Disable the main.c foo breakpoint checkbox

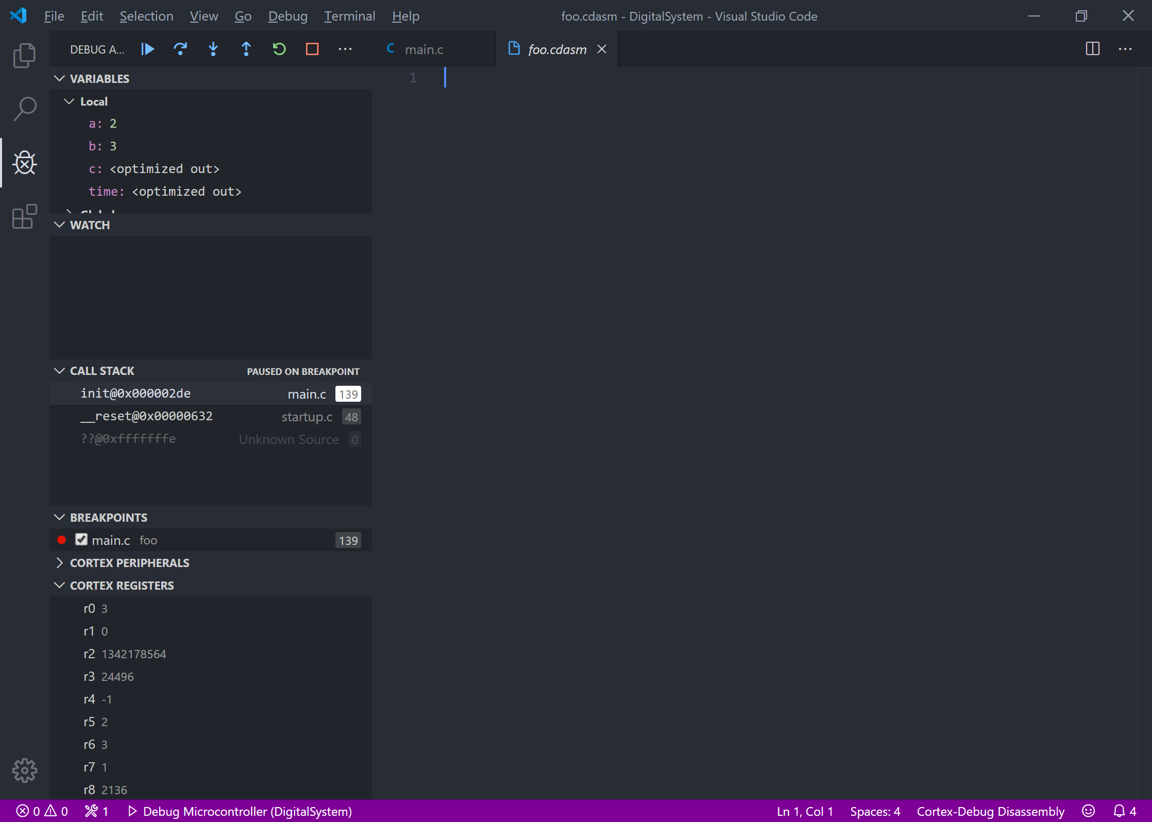[x=81, y=539]
